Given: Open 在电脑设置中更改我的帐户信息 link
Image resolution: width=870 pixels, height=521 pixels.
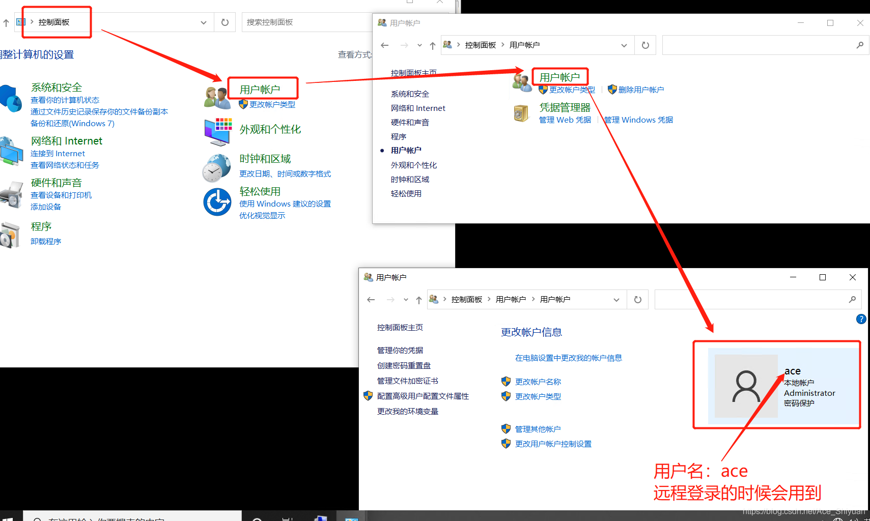Looking at the screenshot, I should [x=569, y=358].
